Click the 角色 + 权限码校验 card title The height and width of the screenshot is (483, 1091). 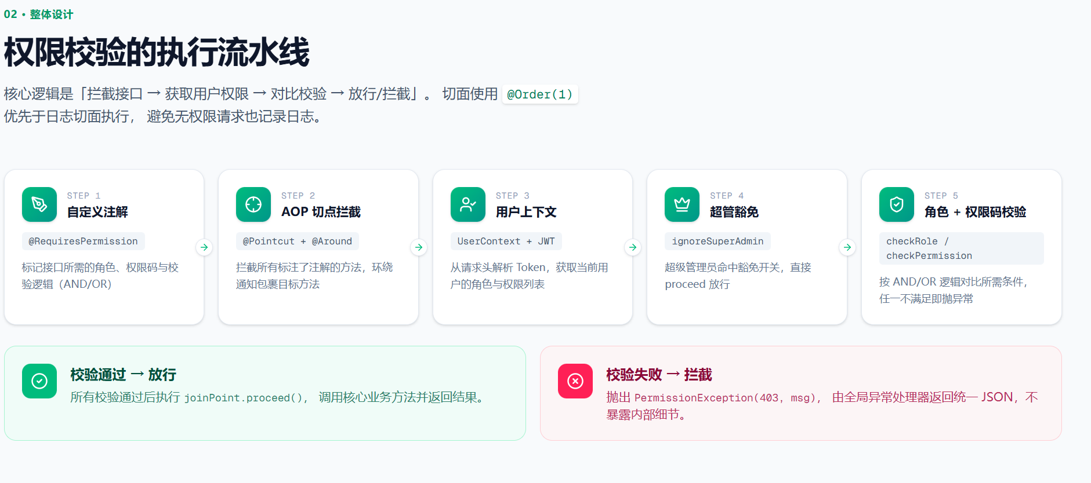coord(976,212)
